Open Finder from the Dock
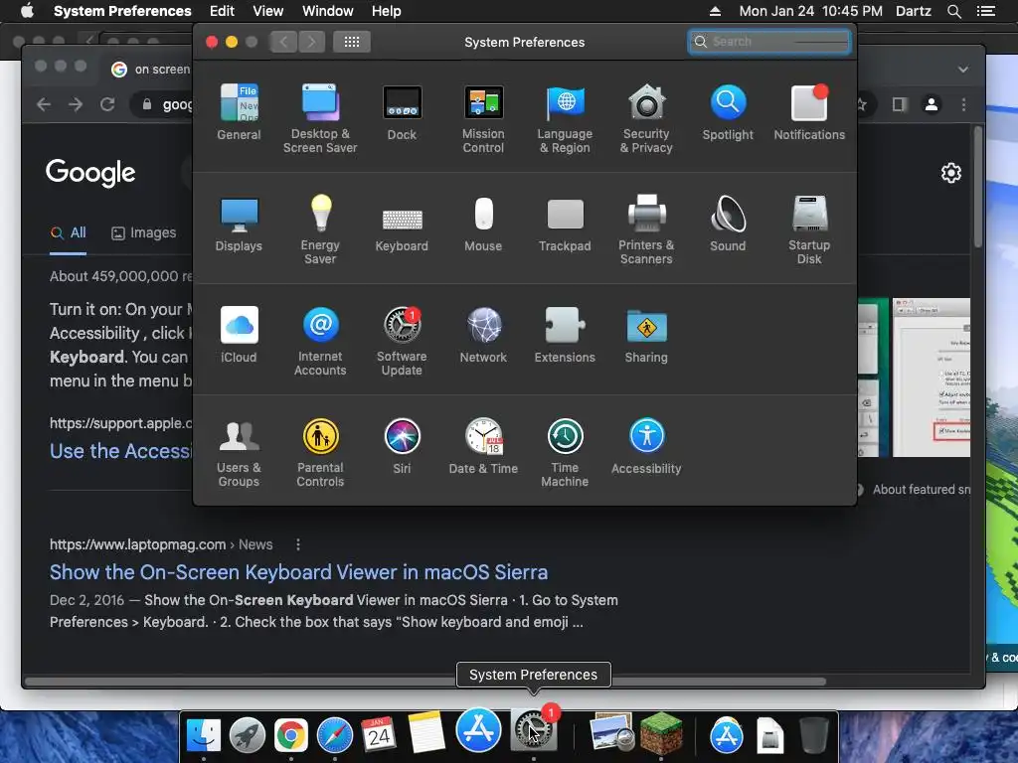 [x=204, y=735]
